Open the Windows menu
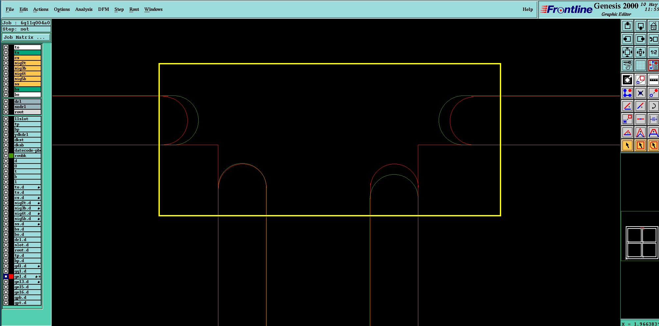This screenshot has height=326, width=659. click(154, 9)
